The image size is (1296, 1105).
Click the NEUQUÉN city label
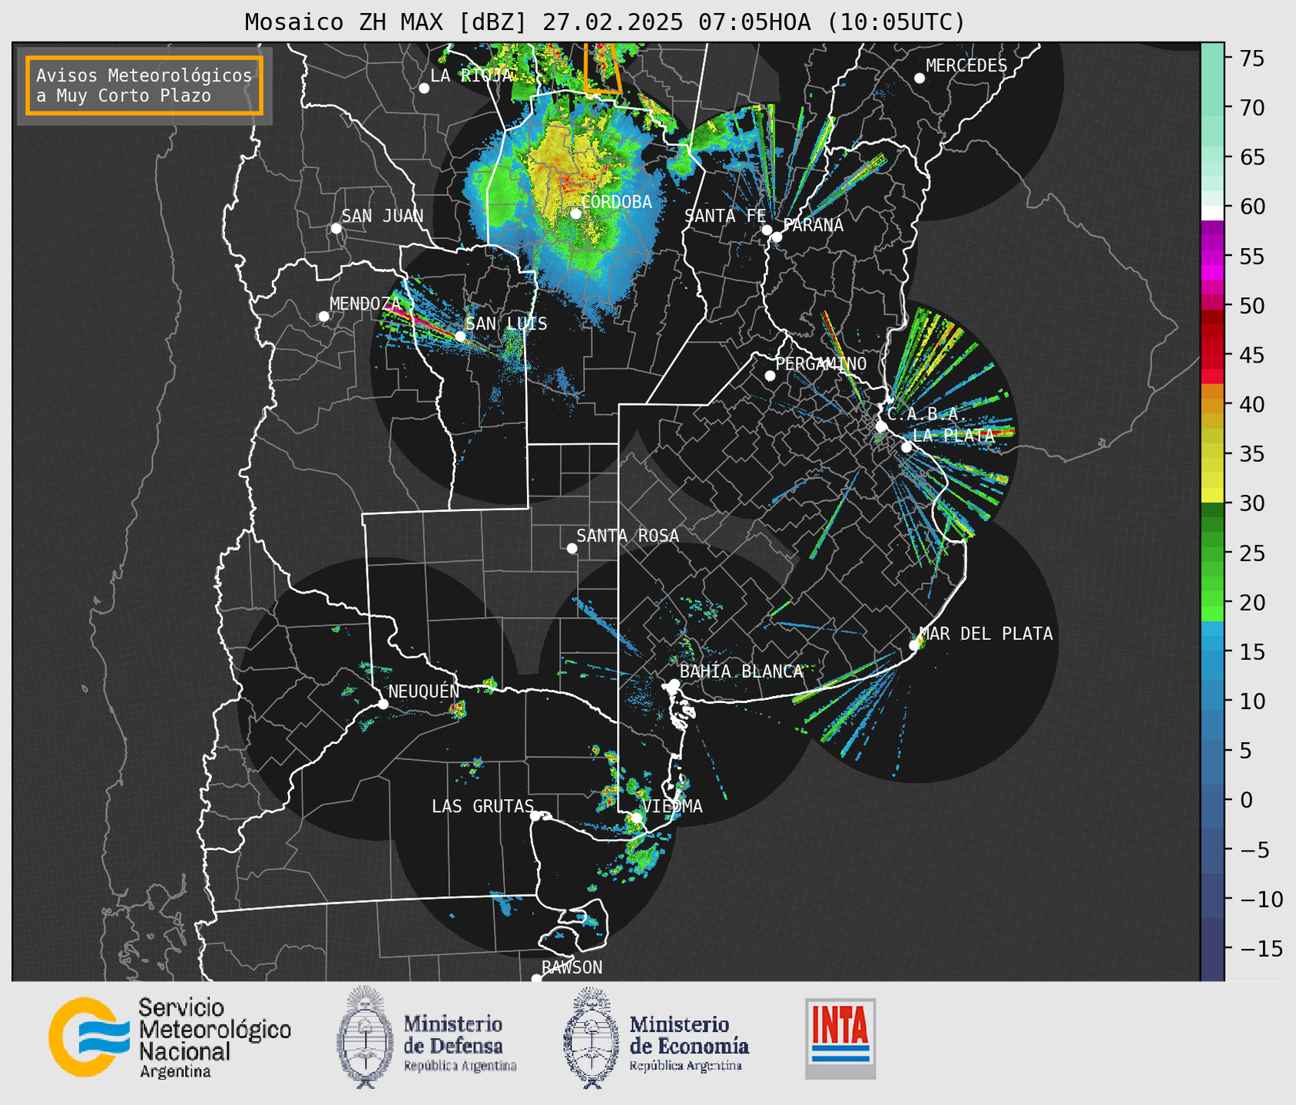[x=423, y=692]
